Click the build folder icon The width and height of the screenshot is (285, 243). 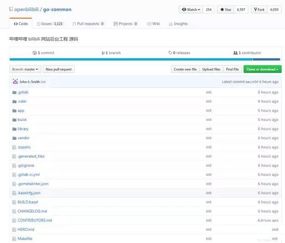pos(14,120)
